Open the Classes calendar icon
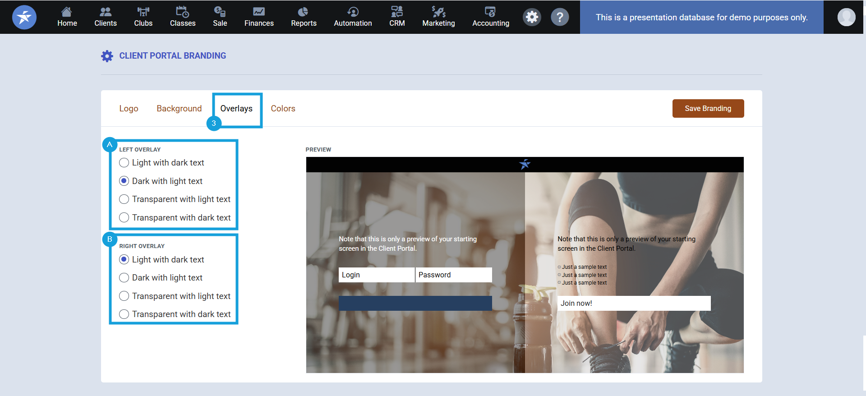Screen dimensions: 866x396 (182, 12)
